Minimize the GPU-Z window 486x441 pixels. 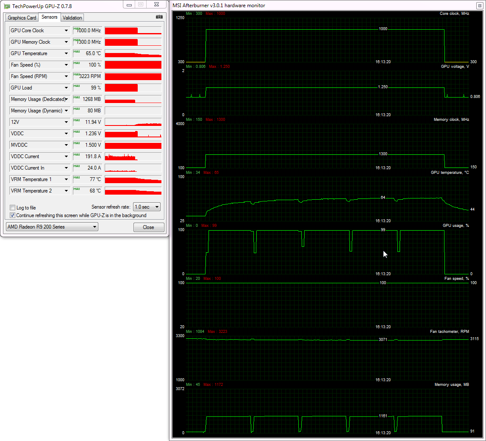[129, 5]
